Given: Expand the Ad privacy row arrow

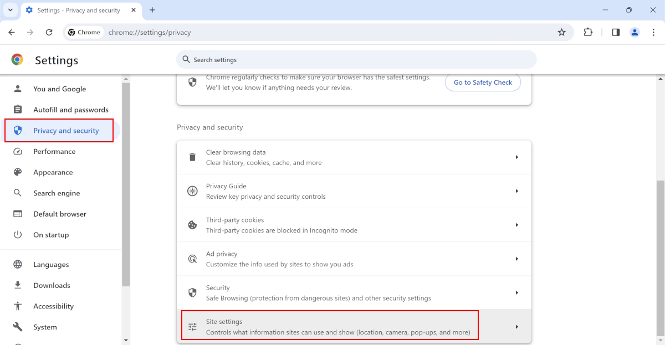Looking at the screenshot, I should pos(516,259).
